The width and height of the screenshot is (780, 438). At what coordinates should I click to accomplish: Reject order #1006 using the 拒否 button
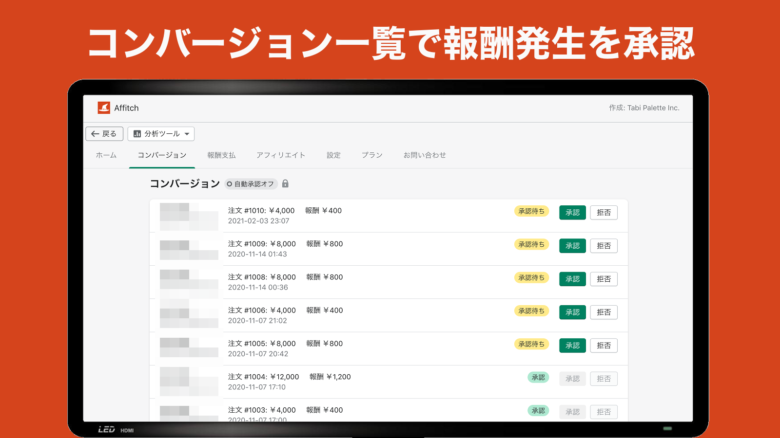(604, 312)
